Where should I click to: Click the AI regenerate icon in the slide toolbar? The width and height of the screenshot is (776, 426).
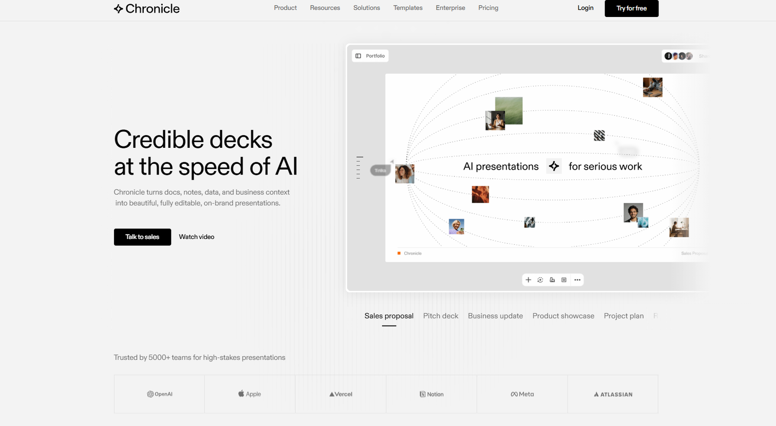pyautogui.click(x=540, y=280)
